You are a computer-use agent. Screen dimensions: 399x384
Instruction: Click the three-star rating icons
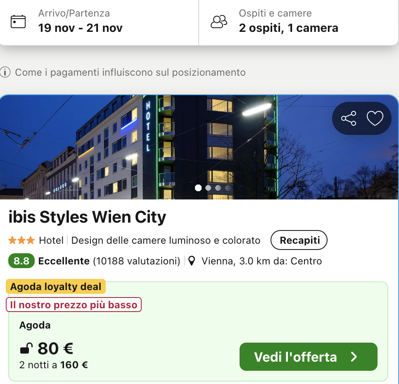point(21,240)
